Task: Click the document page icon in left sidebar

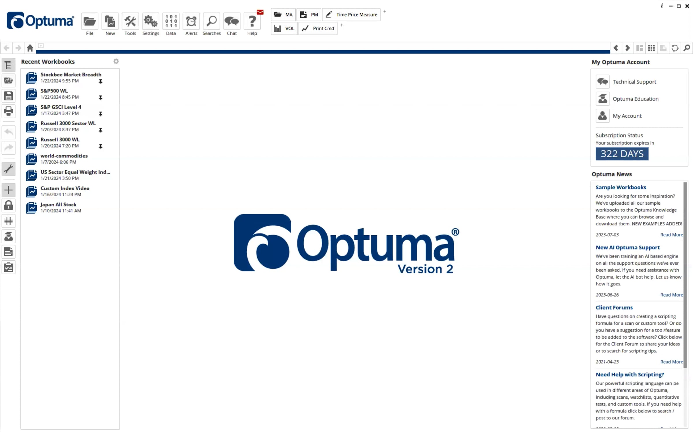Action: 8,252
